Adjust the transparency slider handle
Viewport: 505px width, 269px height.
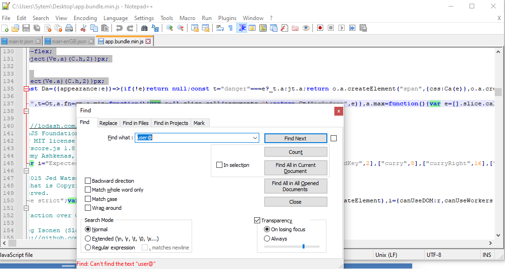pyautogui.click(x=303, y=246)
